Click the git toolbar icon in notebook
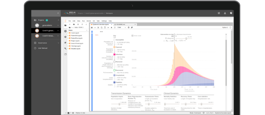The image size is (265, 115). [x=132, y=27]
